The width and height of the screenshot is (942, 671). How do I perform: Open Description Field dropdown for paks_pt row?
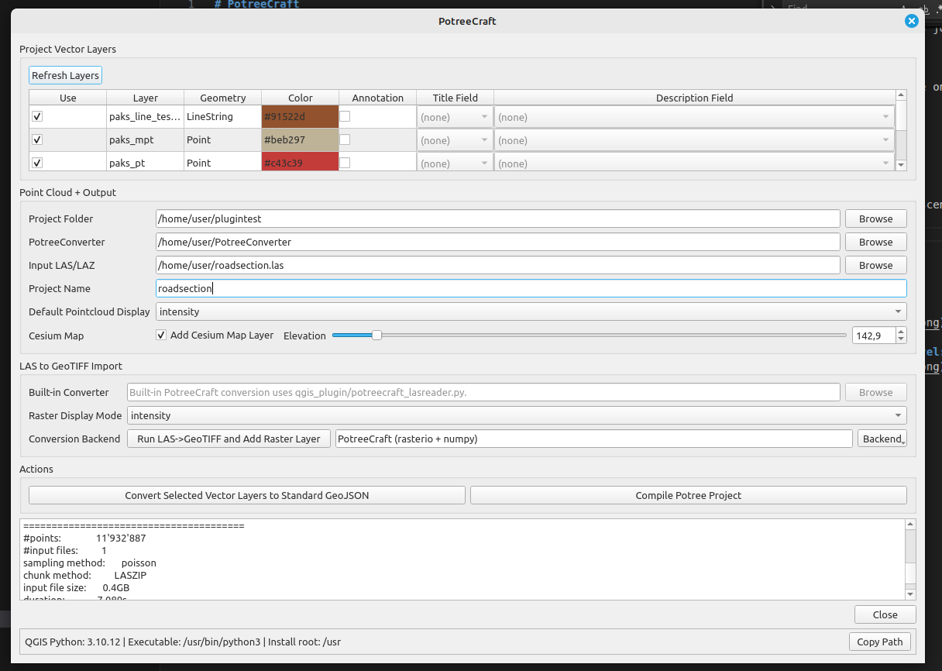pos(694,163)
